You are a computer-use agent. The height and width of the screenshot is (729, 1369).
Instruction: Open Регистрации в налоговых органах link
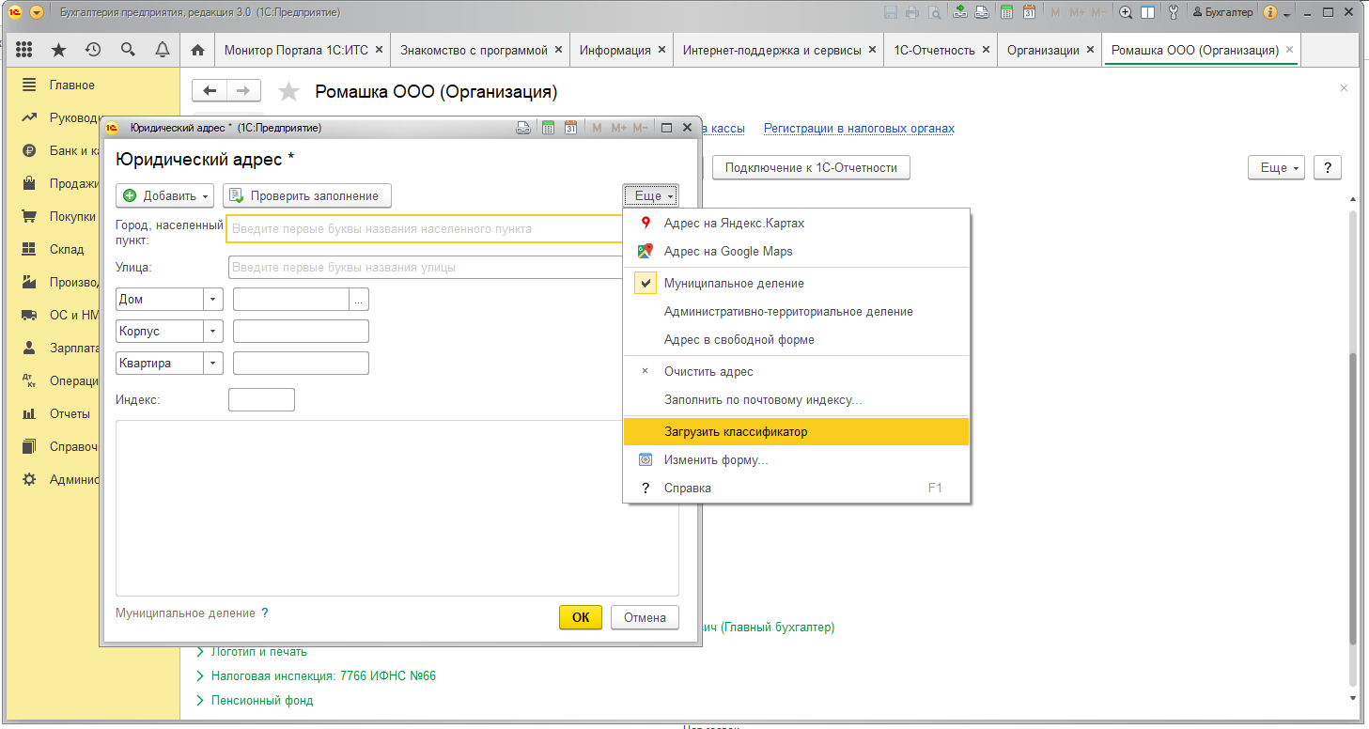(x=859, y=128)
